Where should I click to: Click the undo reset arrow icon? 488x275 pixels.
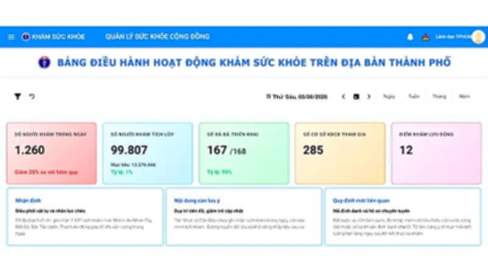(x=32, y=97)
